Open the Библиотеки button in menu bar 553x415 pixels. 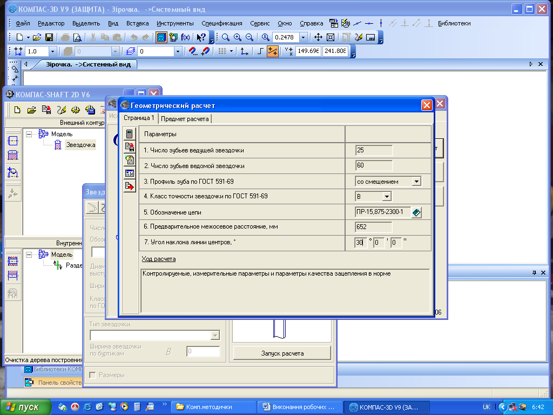[454, 24]
